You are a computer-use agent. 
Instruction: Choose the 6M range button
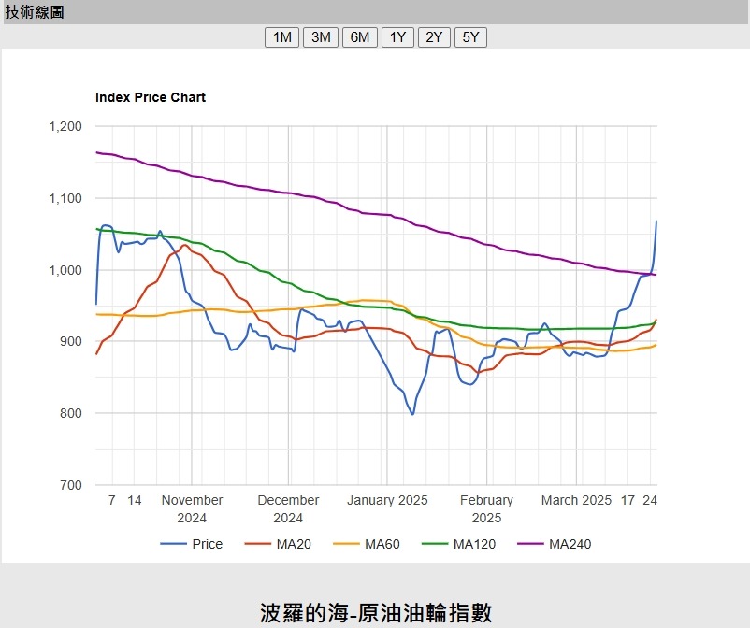pyautogui.click(x=360, y=37)
